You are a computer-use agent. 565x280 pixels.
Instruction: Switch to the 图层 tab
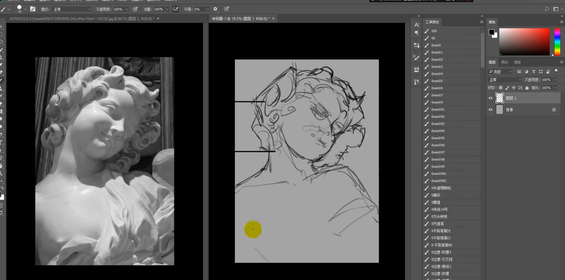[492, 62]
